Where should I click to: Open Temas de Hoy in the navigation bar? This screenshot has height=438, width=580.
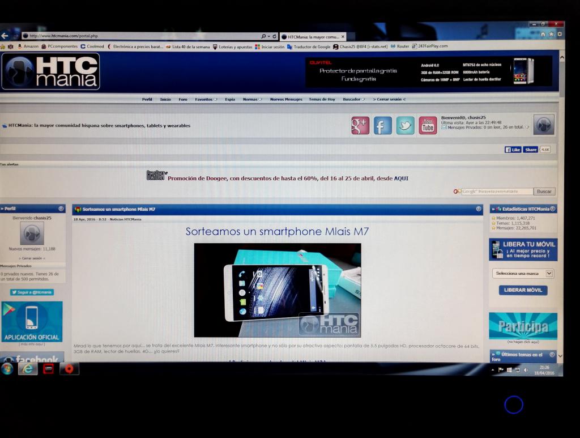322,99
